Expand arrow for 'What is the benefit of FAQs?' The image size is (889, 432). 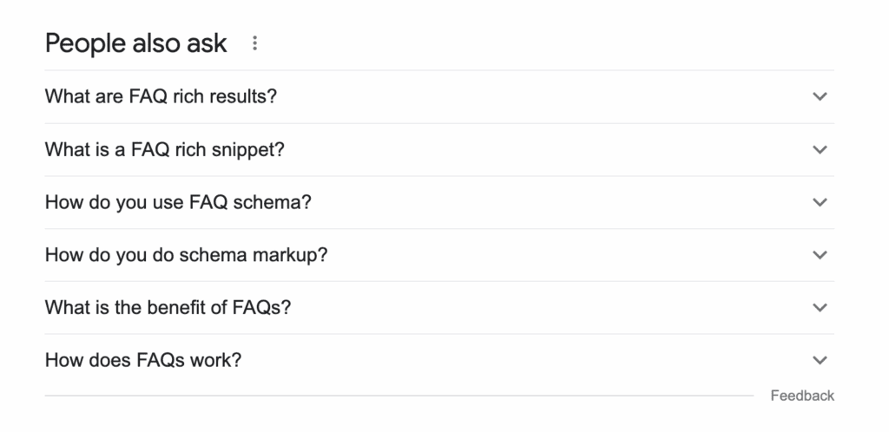(820, 307)
